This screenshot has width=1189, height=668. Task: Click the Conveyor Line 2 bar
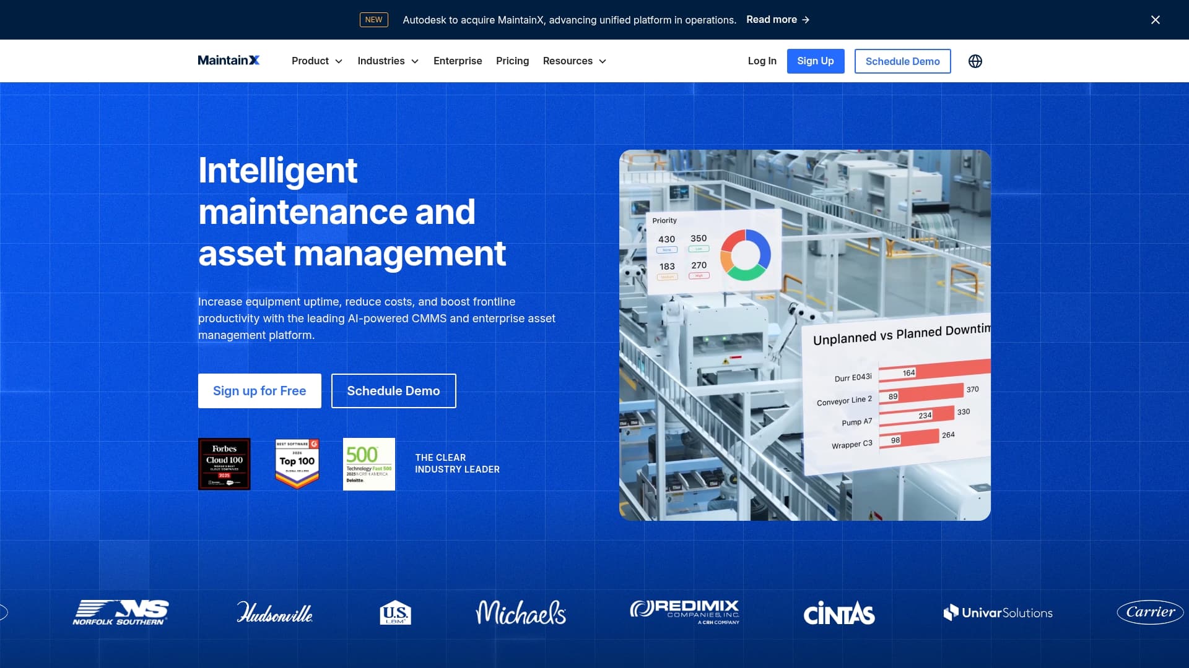coord(921,393)
